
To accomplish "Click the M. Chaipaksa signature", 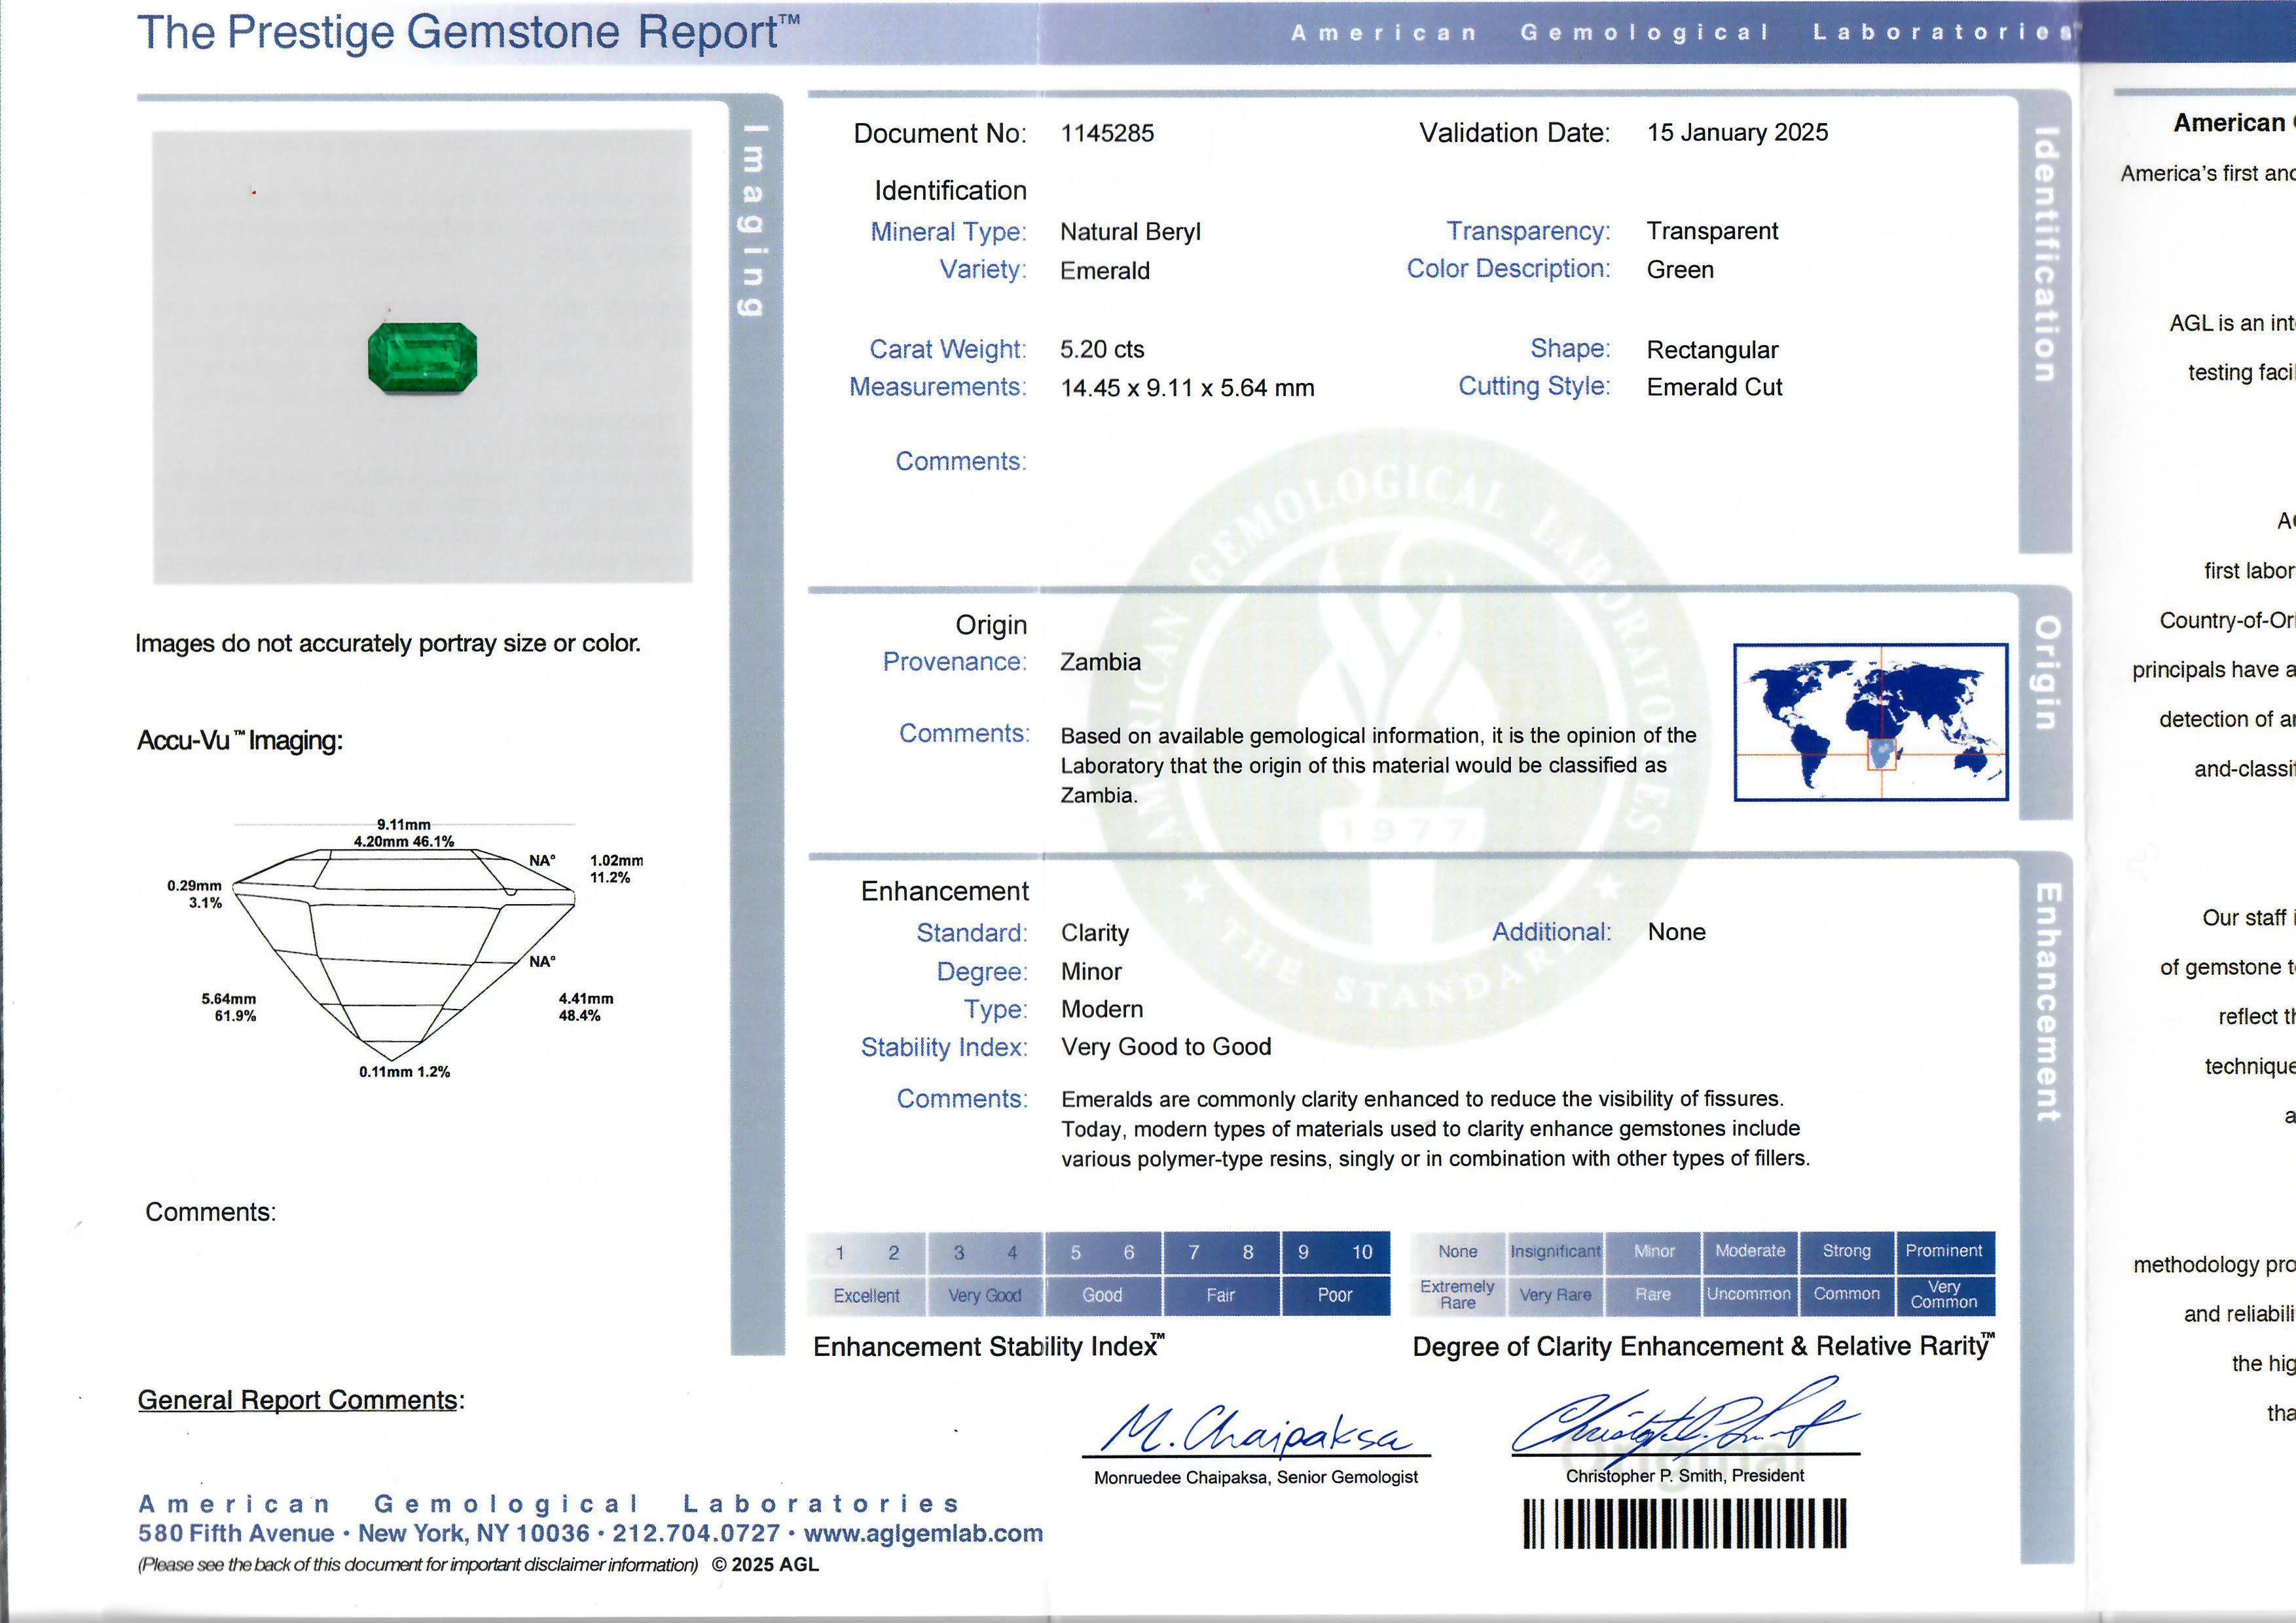I will pos(1256,1431).
